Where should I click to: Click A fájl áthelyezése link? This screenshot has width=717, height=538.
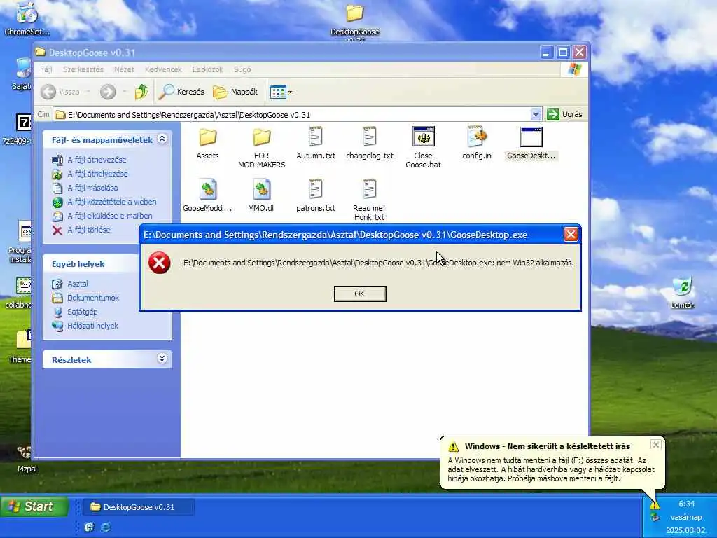click(x=97, y=174)
